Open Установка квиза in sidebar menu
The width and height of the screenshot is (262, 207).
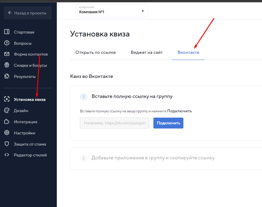29,99
